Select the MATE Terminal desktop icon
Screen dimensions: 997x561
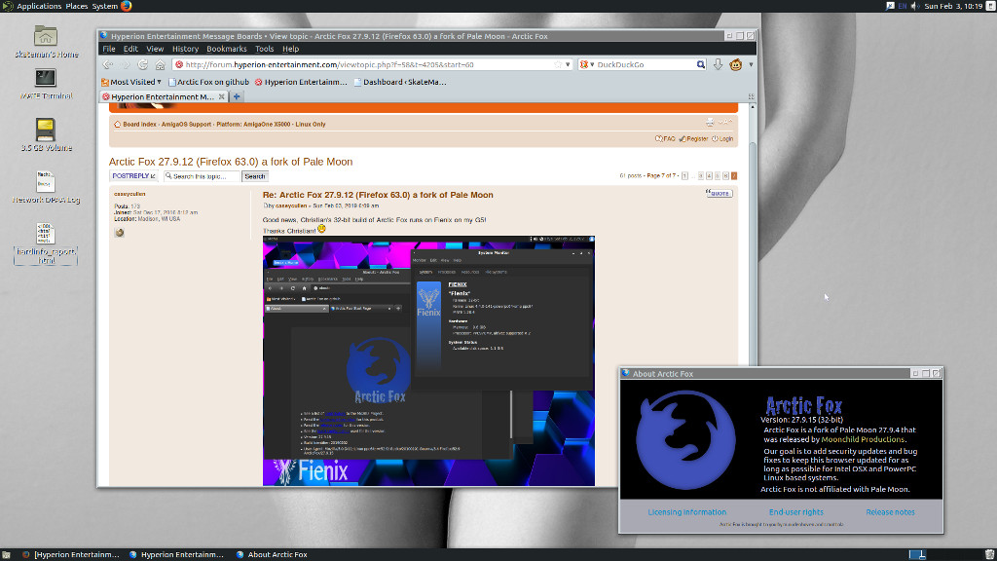pos(46,84)
